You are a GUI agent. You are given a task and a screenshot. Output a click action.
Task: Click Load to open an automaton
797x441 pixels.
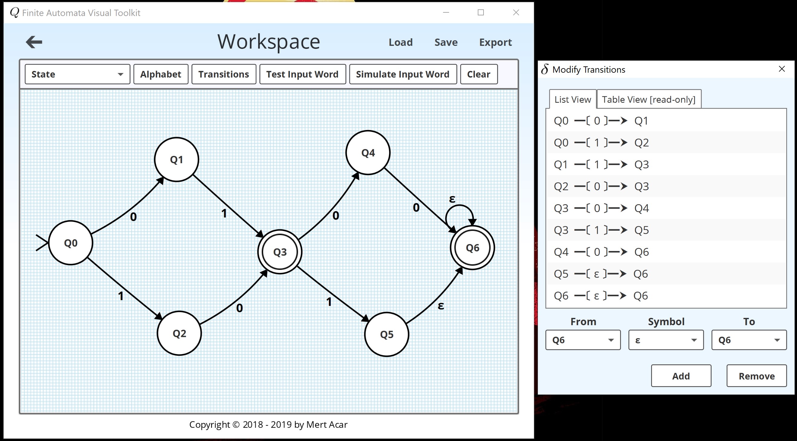click(400, 42)
